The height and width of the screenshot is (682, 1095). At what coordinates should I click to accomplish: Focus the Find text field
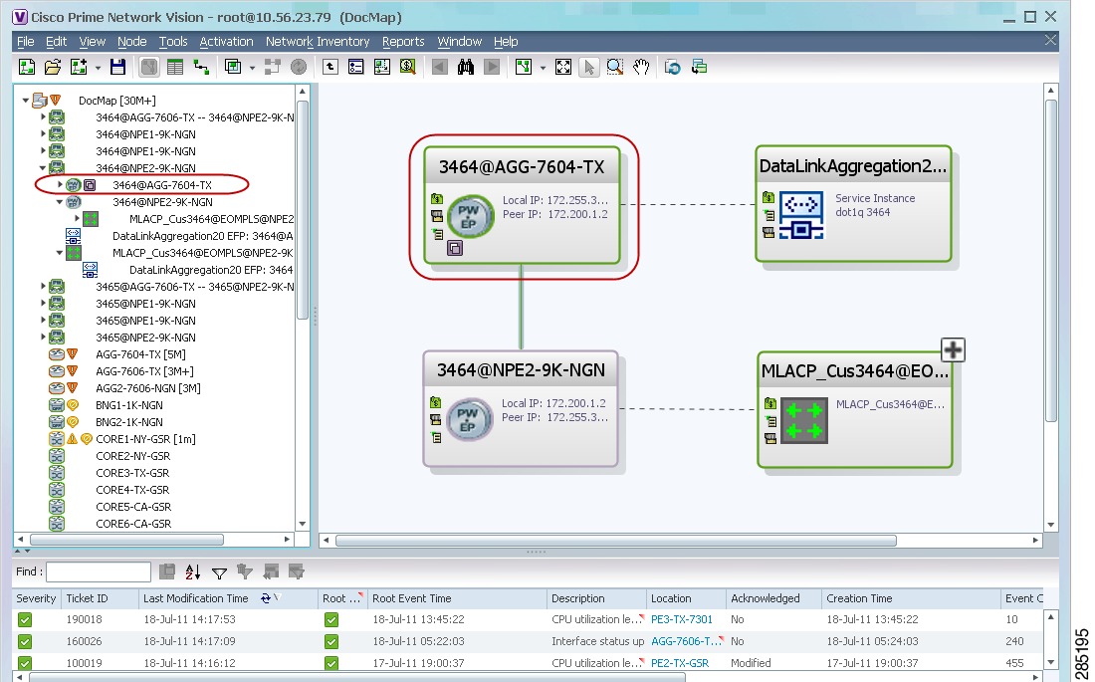99,571
